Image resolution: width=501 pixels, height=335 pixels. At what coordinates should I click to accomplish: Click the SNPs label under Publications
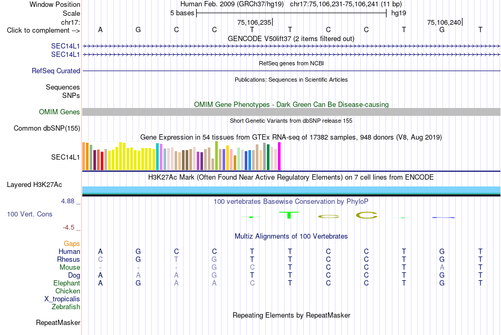[71, 95]
